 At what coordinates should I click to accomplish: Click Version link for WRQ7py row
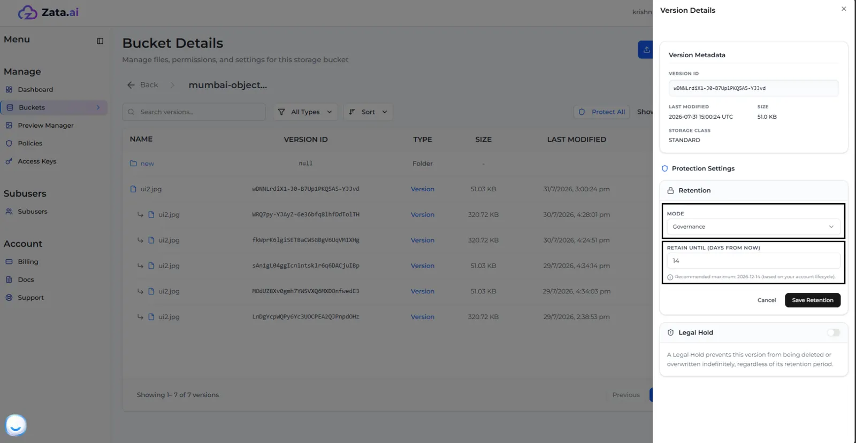(x=422, y=215)
